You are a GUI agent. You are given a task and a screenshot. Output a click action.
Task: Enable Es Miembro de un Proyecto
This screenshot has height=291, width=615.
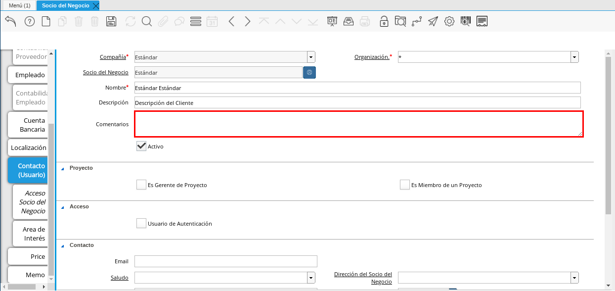coord(405,185)
